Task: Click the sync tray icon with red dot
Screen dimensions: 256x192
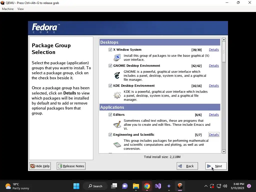Action: tap(212, 186)
